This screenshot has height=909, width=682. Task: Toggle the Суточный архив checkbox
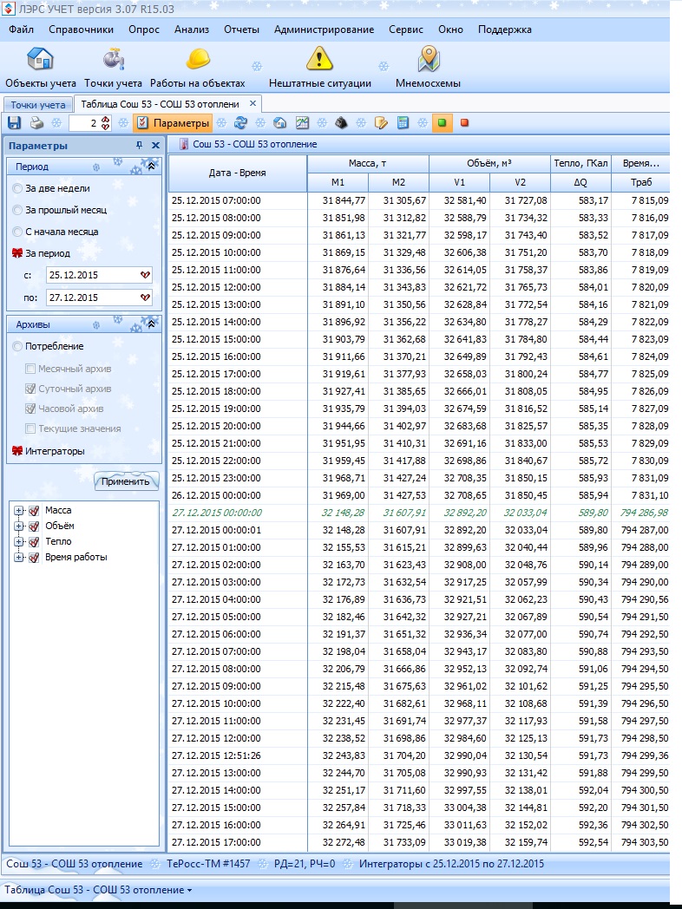tap(30, 389)
